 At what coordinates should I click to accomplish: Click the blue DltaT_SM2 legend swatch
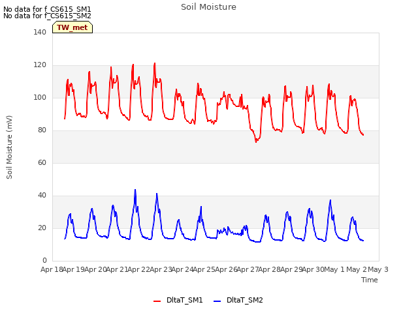[x=217, y=301]
